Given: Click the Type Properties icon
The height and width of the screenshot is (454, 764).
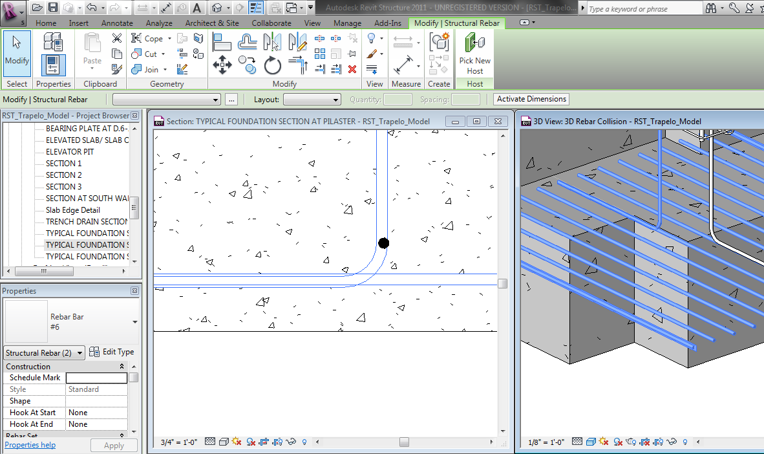Looking at the screenshot, I should point(53,42).
